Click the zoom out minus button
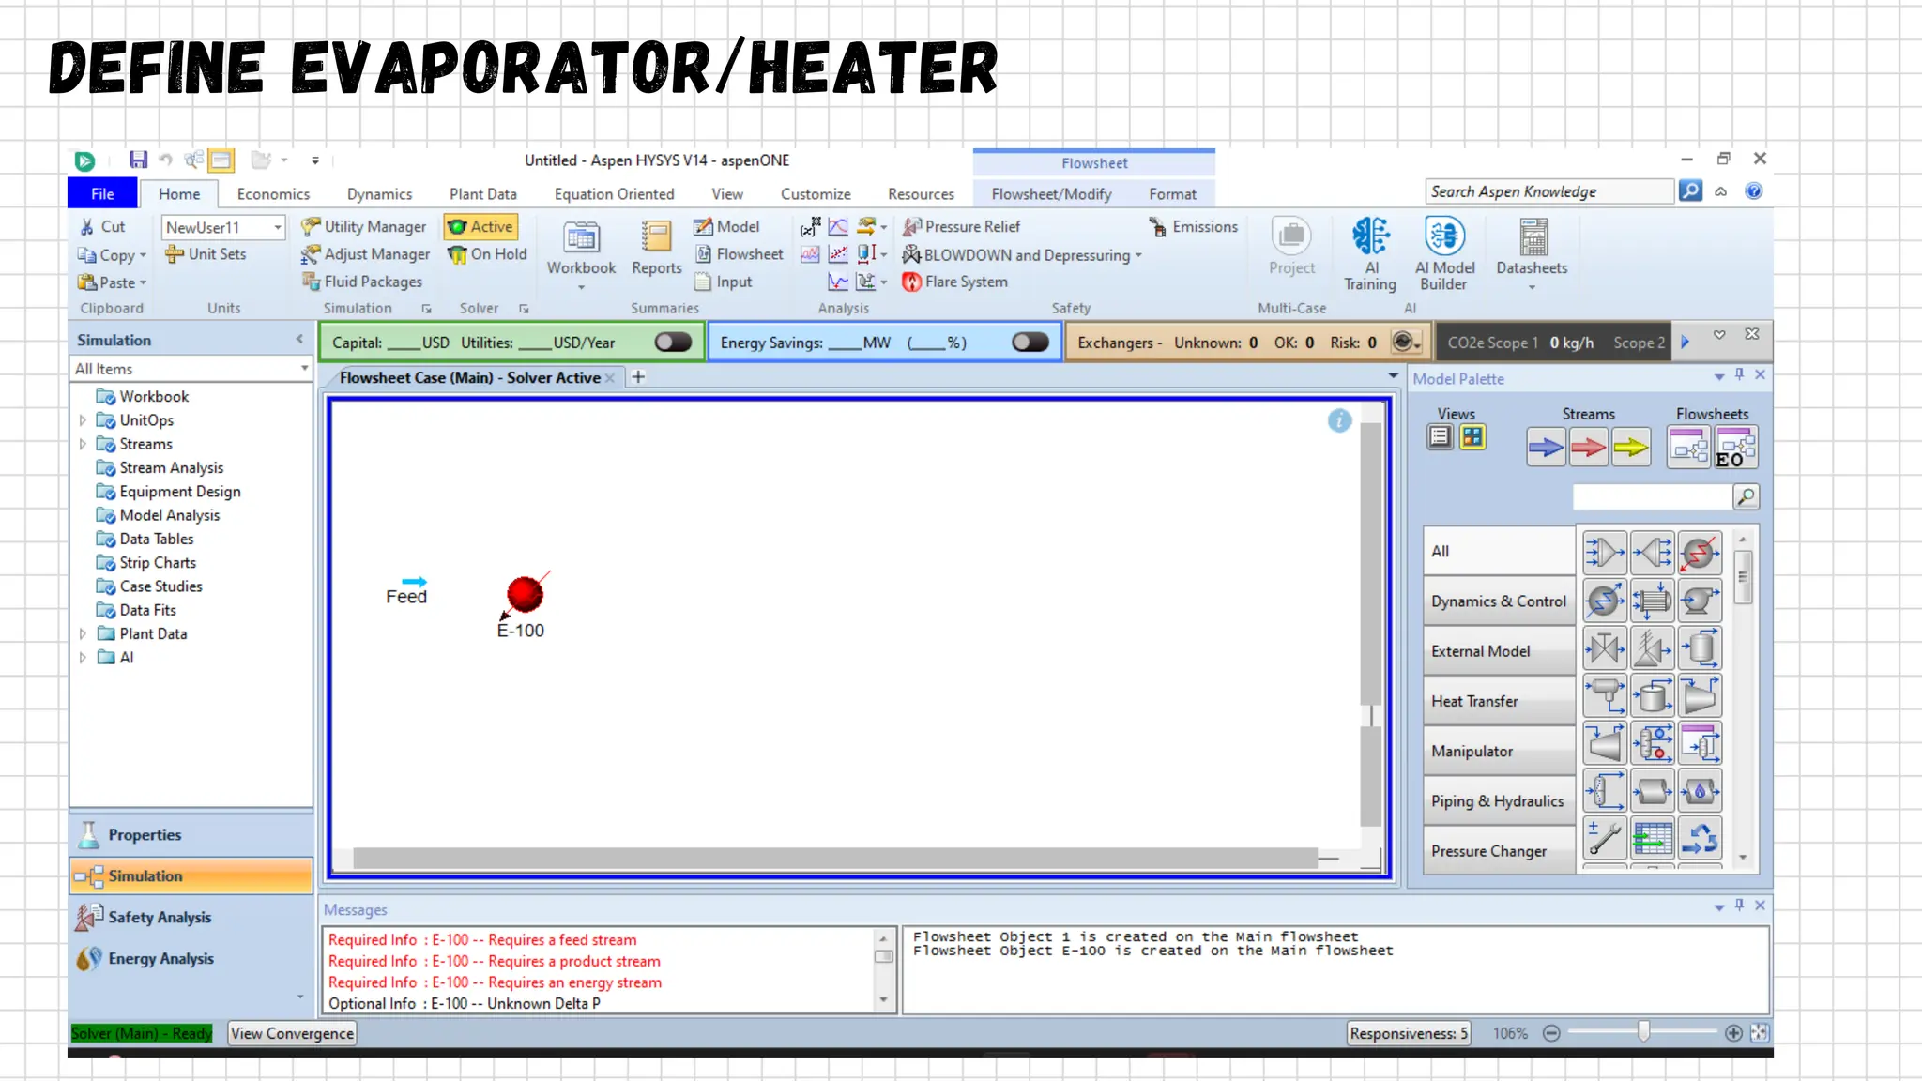The width and height of the screenshot is (1922, 1081). pyautogui.click(x=1551, y=1033)
